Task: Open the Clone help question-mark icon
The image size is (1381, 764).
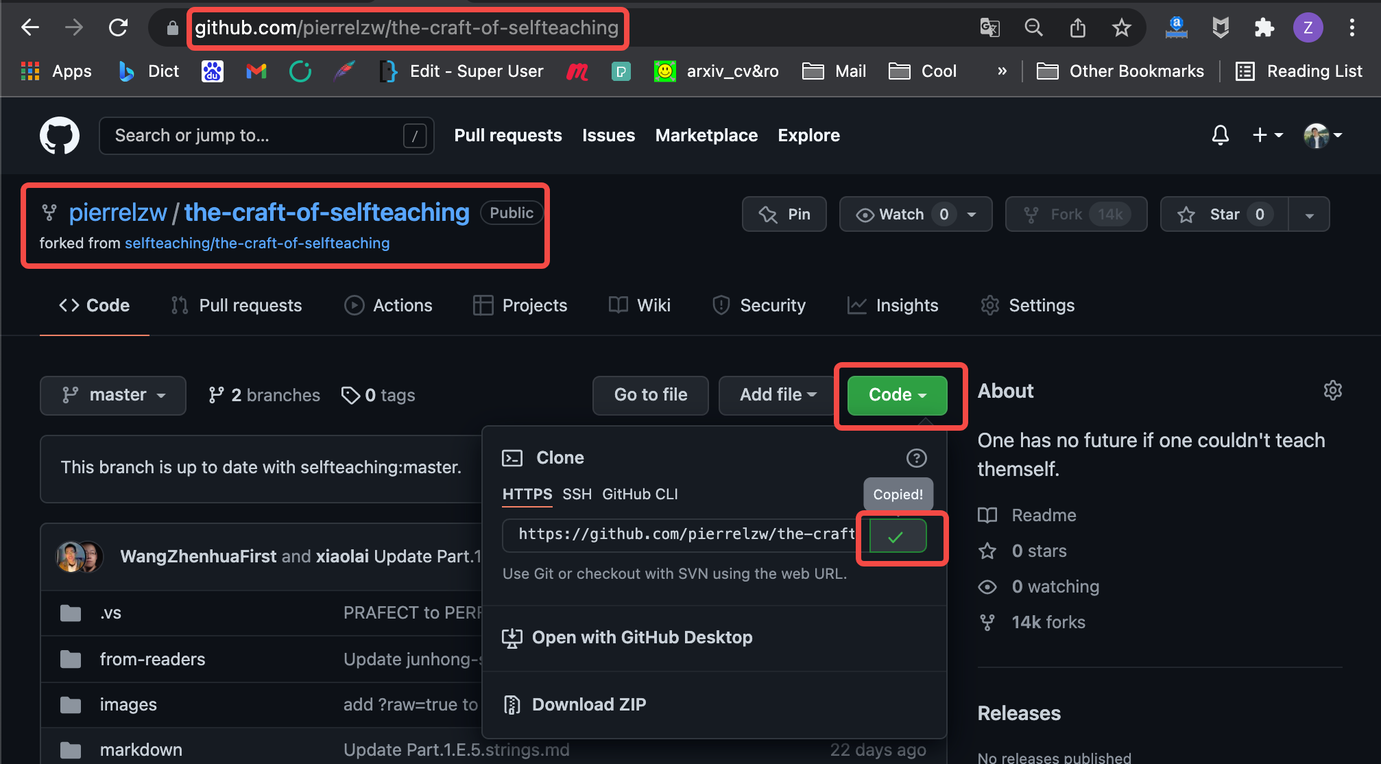Action: click(x=916, y=458)
